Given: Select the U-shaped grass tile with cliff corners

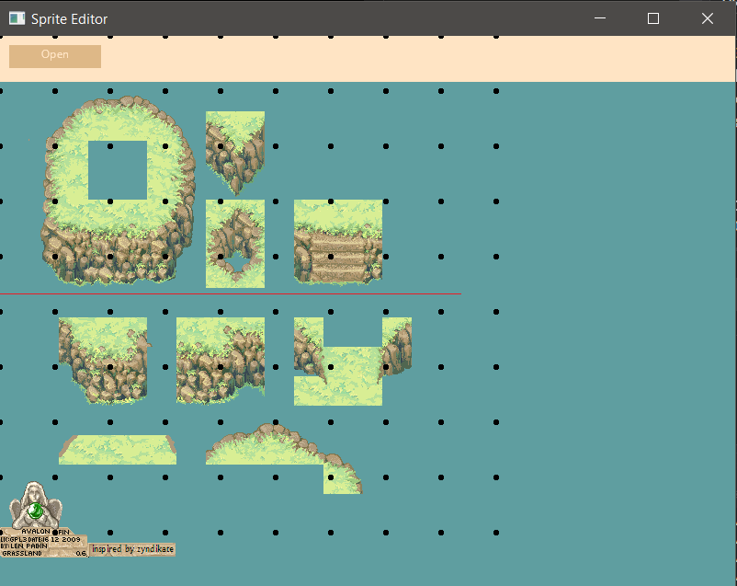Looking at the screenshot, I should click(x=353, y=362).
